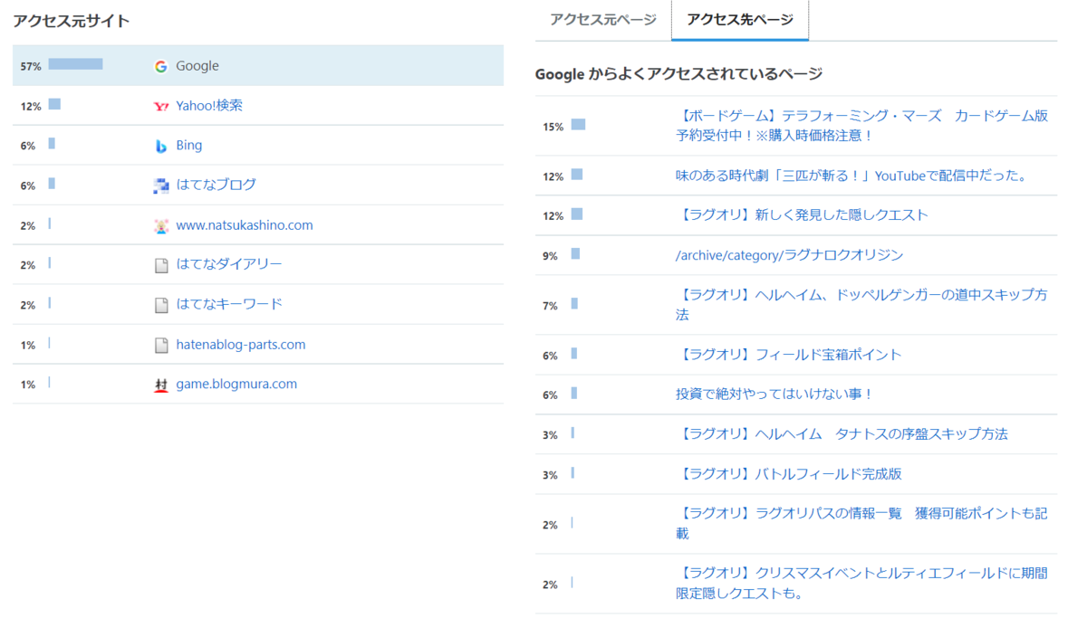Image resolution: width=1087 pixels, height=618 pixels.
Task: Open the クリスマスイベントとルティエフィールド article
Action: point(862,584)
